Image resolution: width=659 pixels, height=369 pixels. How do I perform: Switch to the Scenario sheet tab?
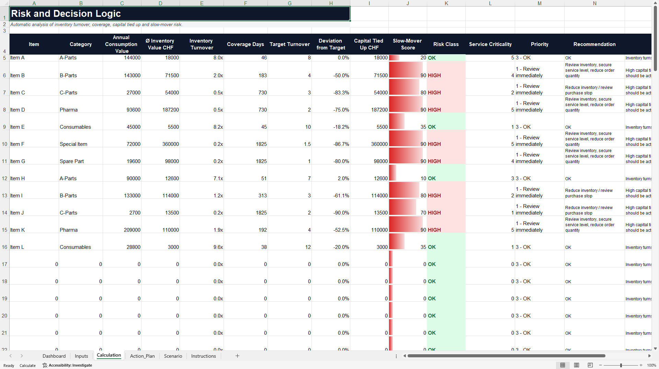pyautogui.click(x=173, y=356)
